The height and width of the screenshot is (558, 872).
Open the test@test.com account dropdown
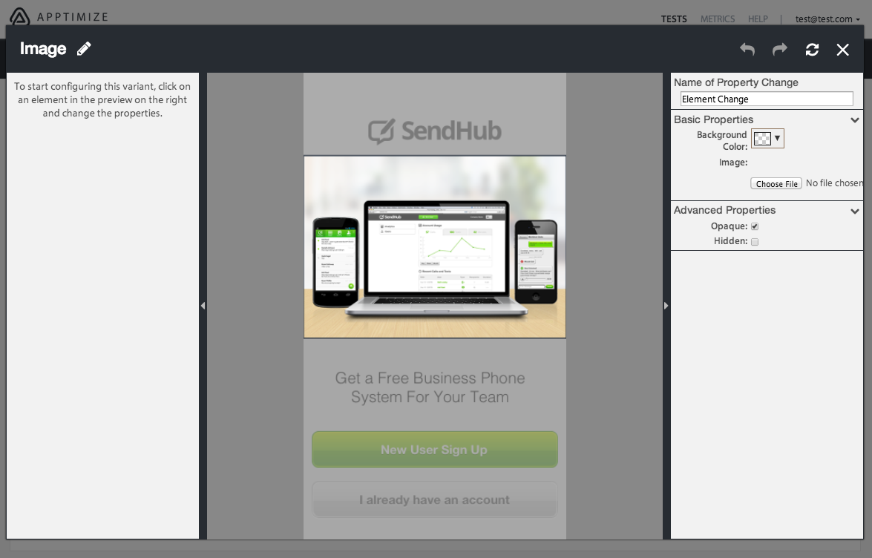coord(827,19)
